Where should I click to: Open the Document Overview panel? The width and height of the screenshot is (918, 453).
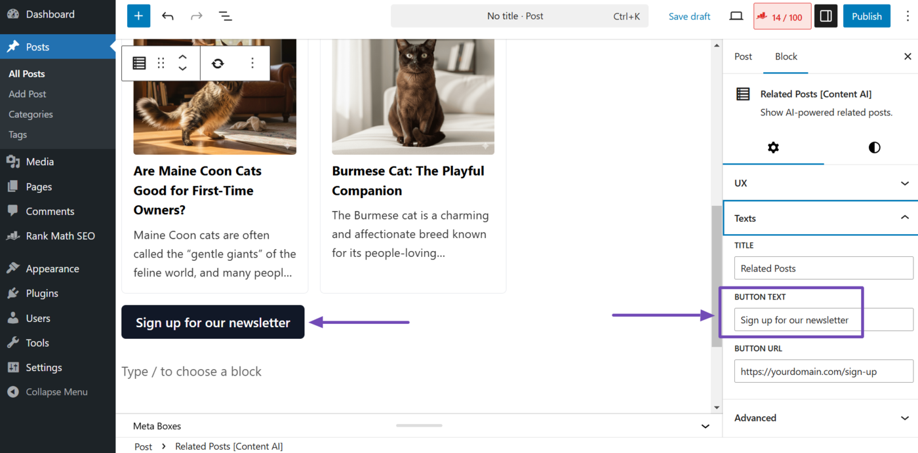(225, 16)
